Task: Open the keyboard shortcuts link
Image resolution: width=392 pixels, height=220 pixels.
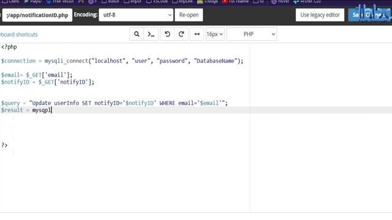Action: (19, 34)
